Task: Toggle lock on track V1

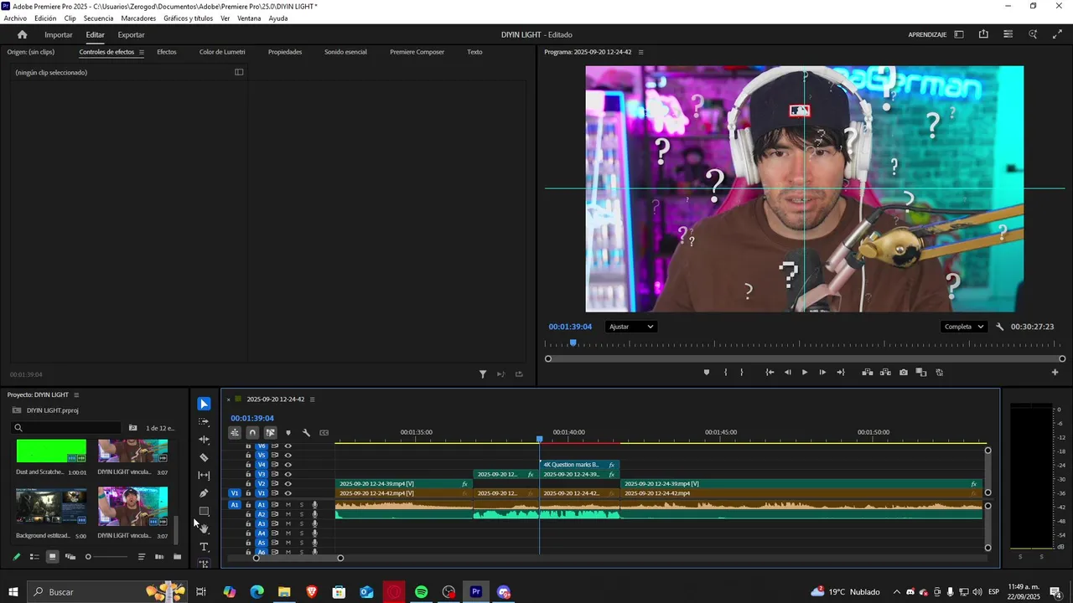Action: [x=248, y=493]
